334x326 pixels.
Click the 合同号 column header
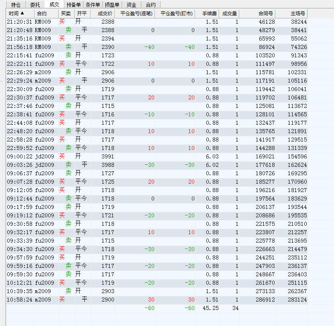[257, 14]
